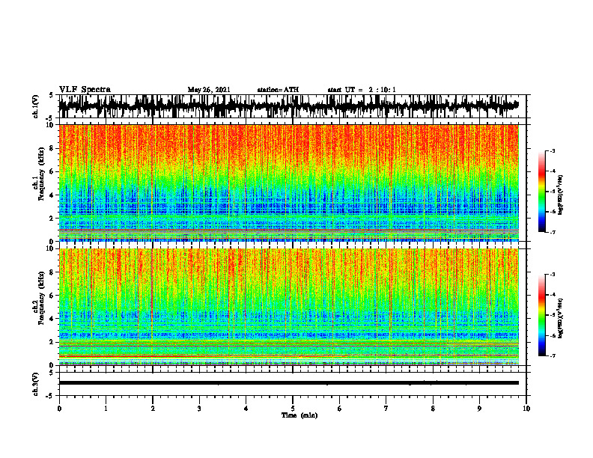This screenshot has height=458, width=593.
Task: Click the 'start UT = 2:10:1' text
Action: tap(362, 90)
